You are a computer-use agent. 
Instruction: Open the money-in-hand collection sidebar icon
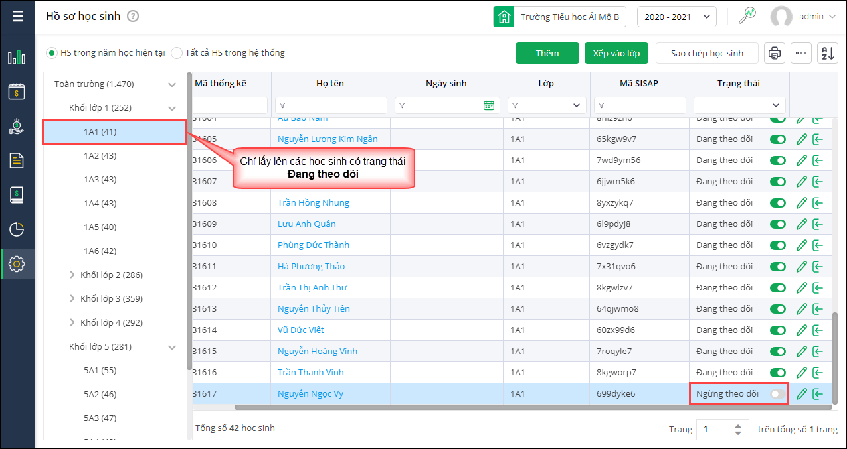tap(17, 126)
